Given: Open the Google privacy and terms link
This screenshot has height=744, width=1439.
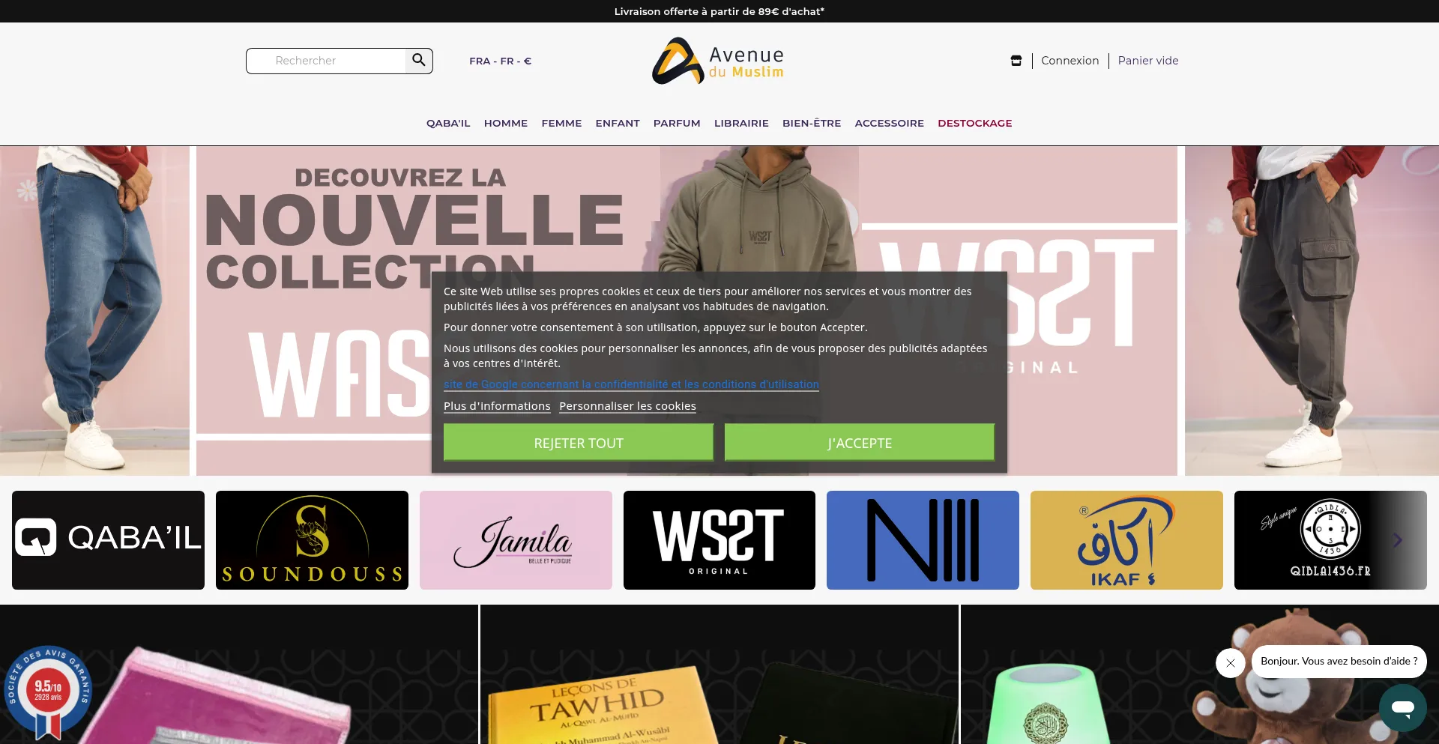Looking at the screenshot, I should (x=631, y=384).
